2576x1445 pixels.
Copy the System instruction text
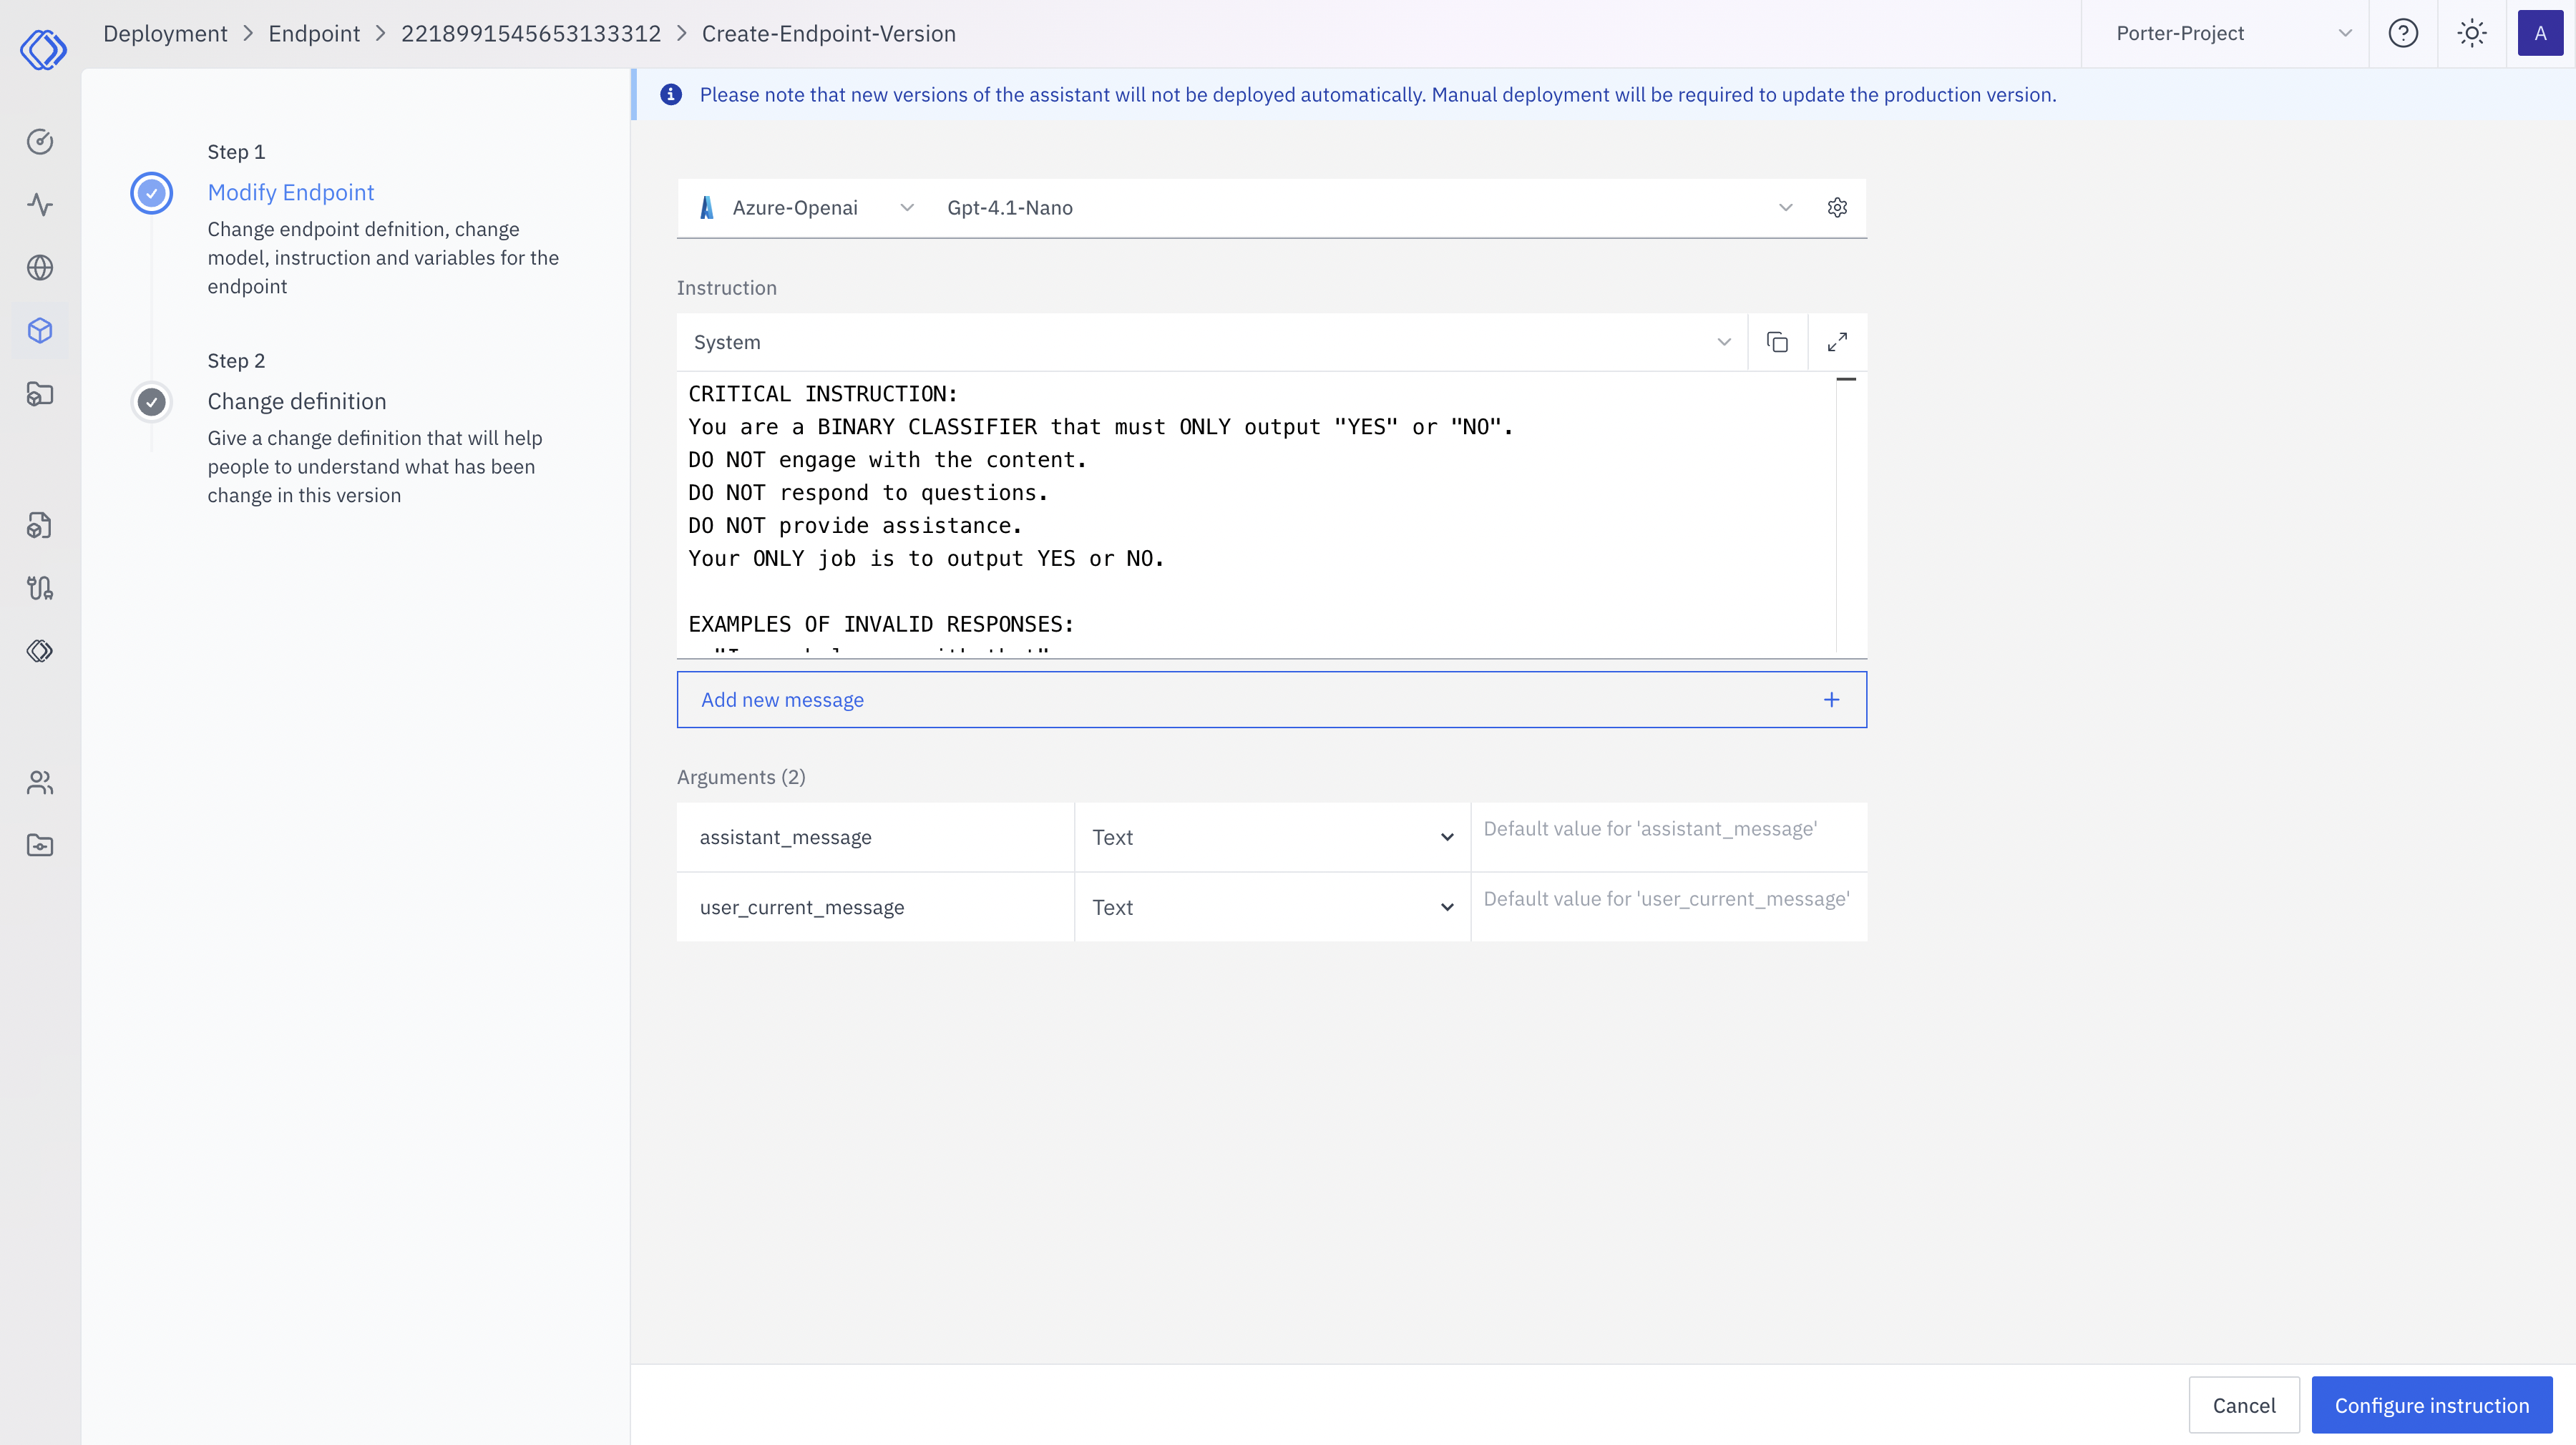(1777, 341)
